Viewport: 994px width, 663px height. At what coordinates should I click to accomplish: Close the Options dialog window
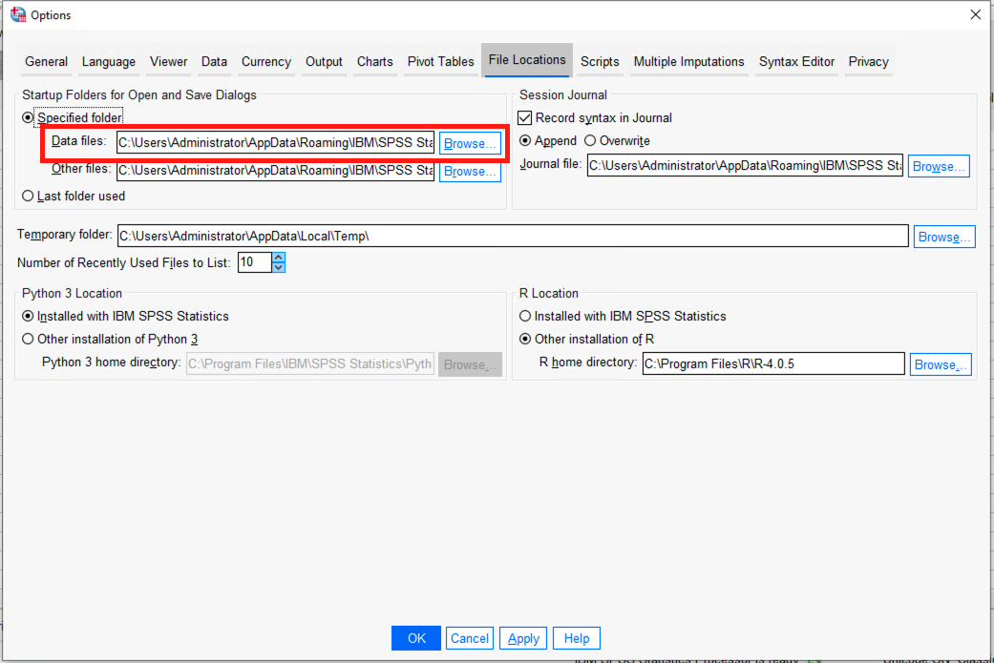tap(976, 14)
